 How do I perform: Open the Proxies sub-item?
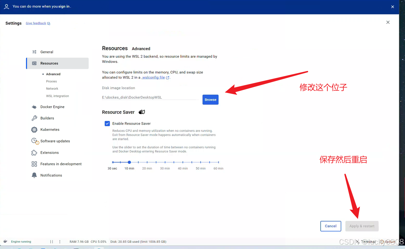(51, 81)
